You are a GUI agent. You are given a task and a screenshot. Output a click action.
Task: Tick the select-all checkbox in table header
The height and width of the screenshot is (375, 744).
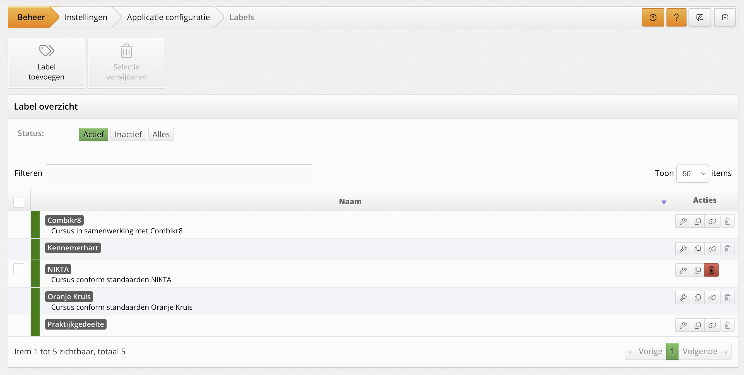19,202
